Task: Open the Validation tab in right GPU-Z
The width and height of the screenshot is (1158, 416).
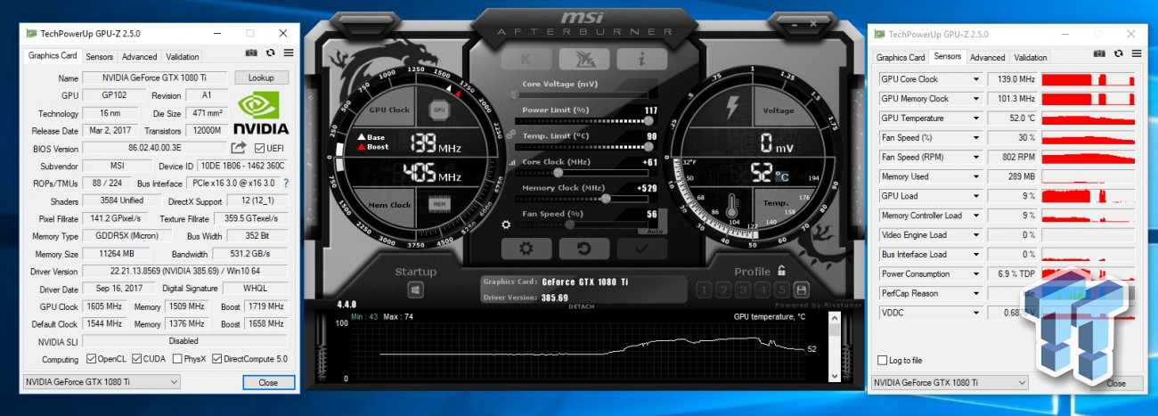Action: 1031,57
